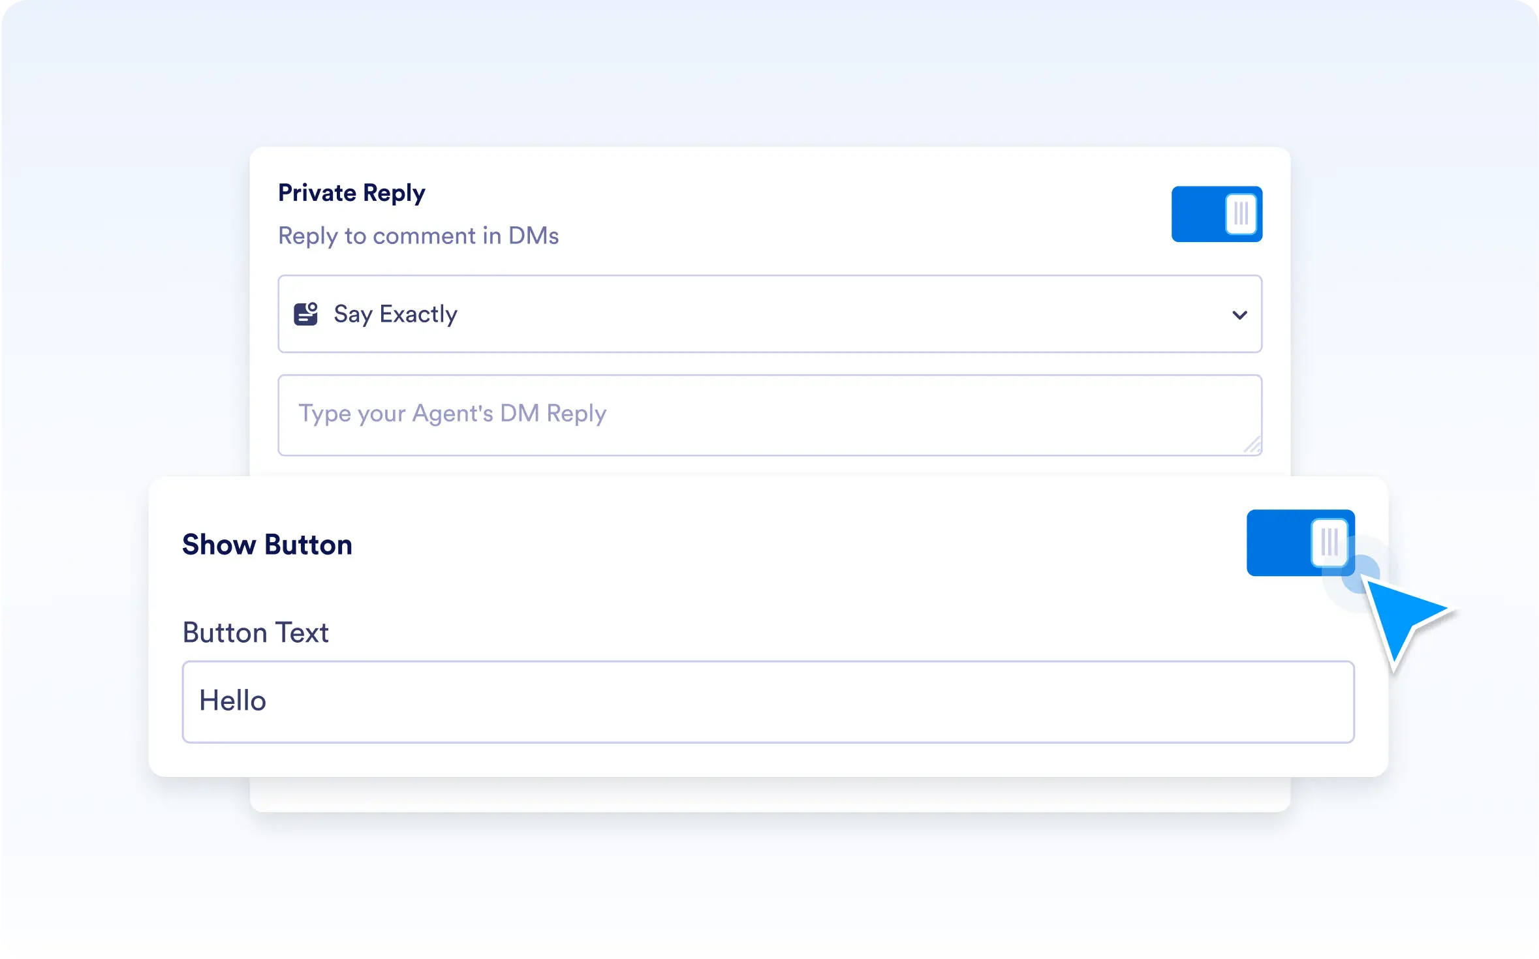
Task: Disable the Show Button toggle
Action: [1300, 543]
